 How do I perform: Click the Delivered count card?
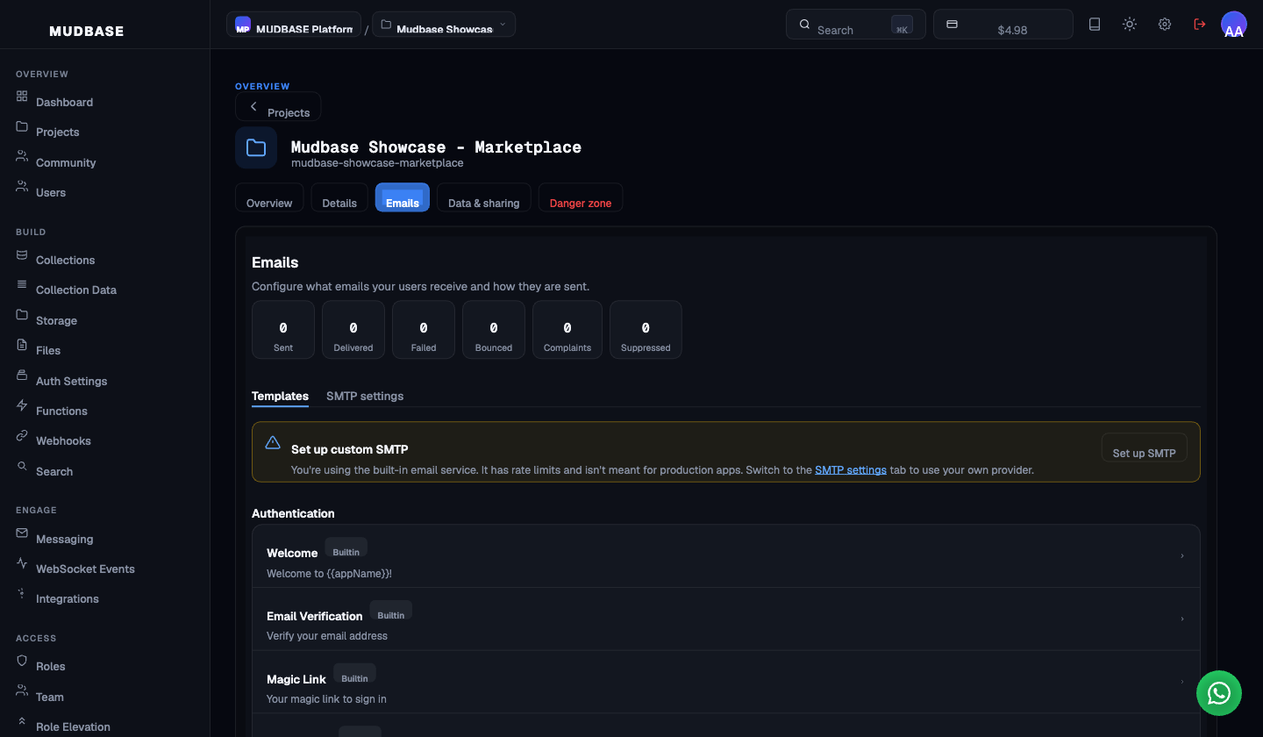(353, 330)
